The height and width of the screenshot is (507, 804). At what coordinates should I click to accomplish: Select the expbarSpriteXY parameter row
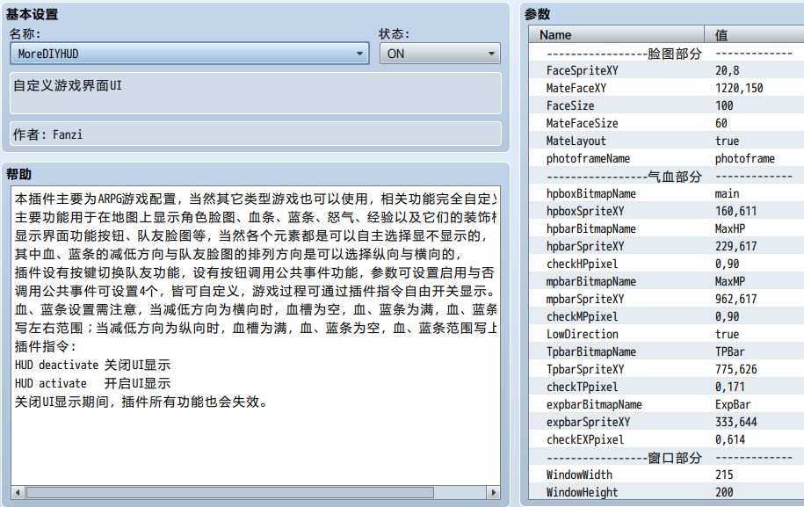[587, 422]
